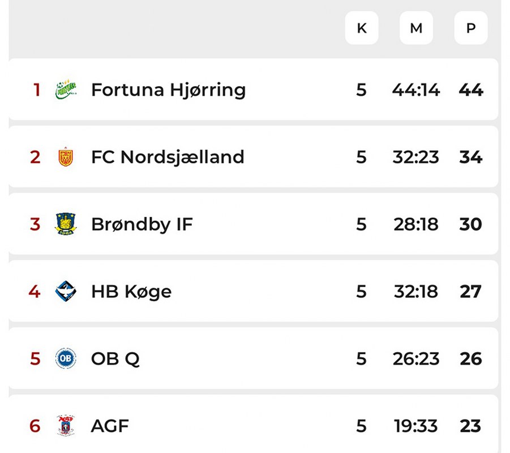Image resolution: width=510 pixels, height=453 pixels.
Task: Open OB Q team name
Action: pyautogui.click(x=115, y=358)
